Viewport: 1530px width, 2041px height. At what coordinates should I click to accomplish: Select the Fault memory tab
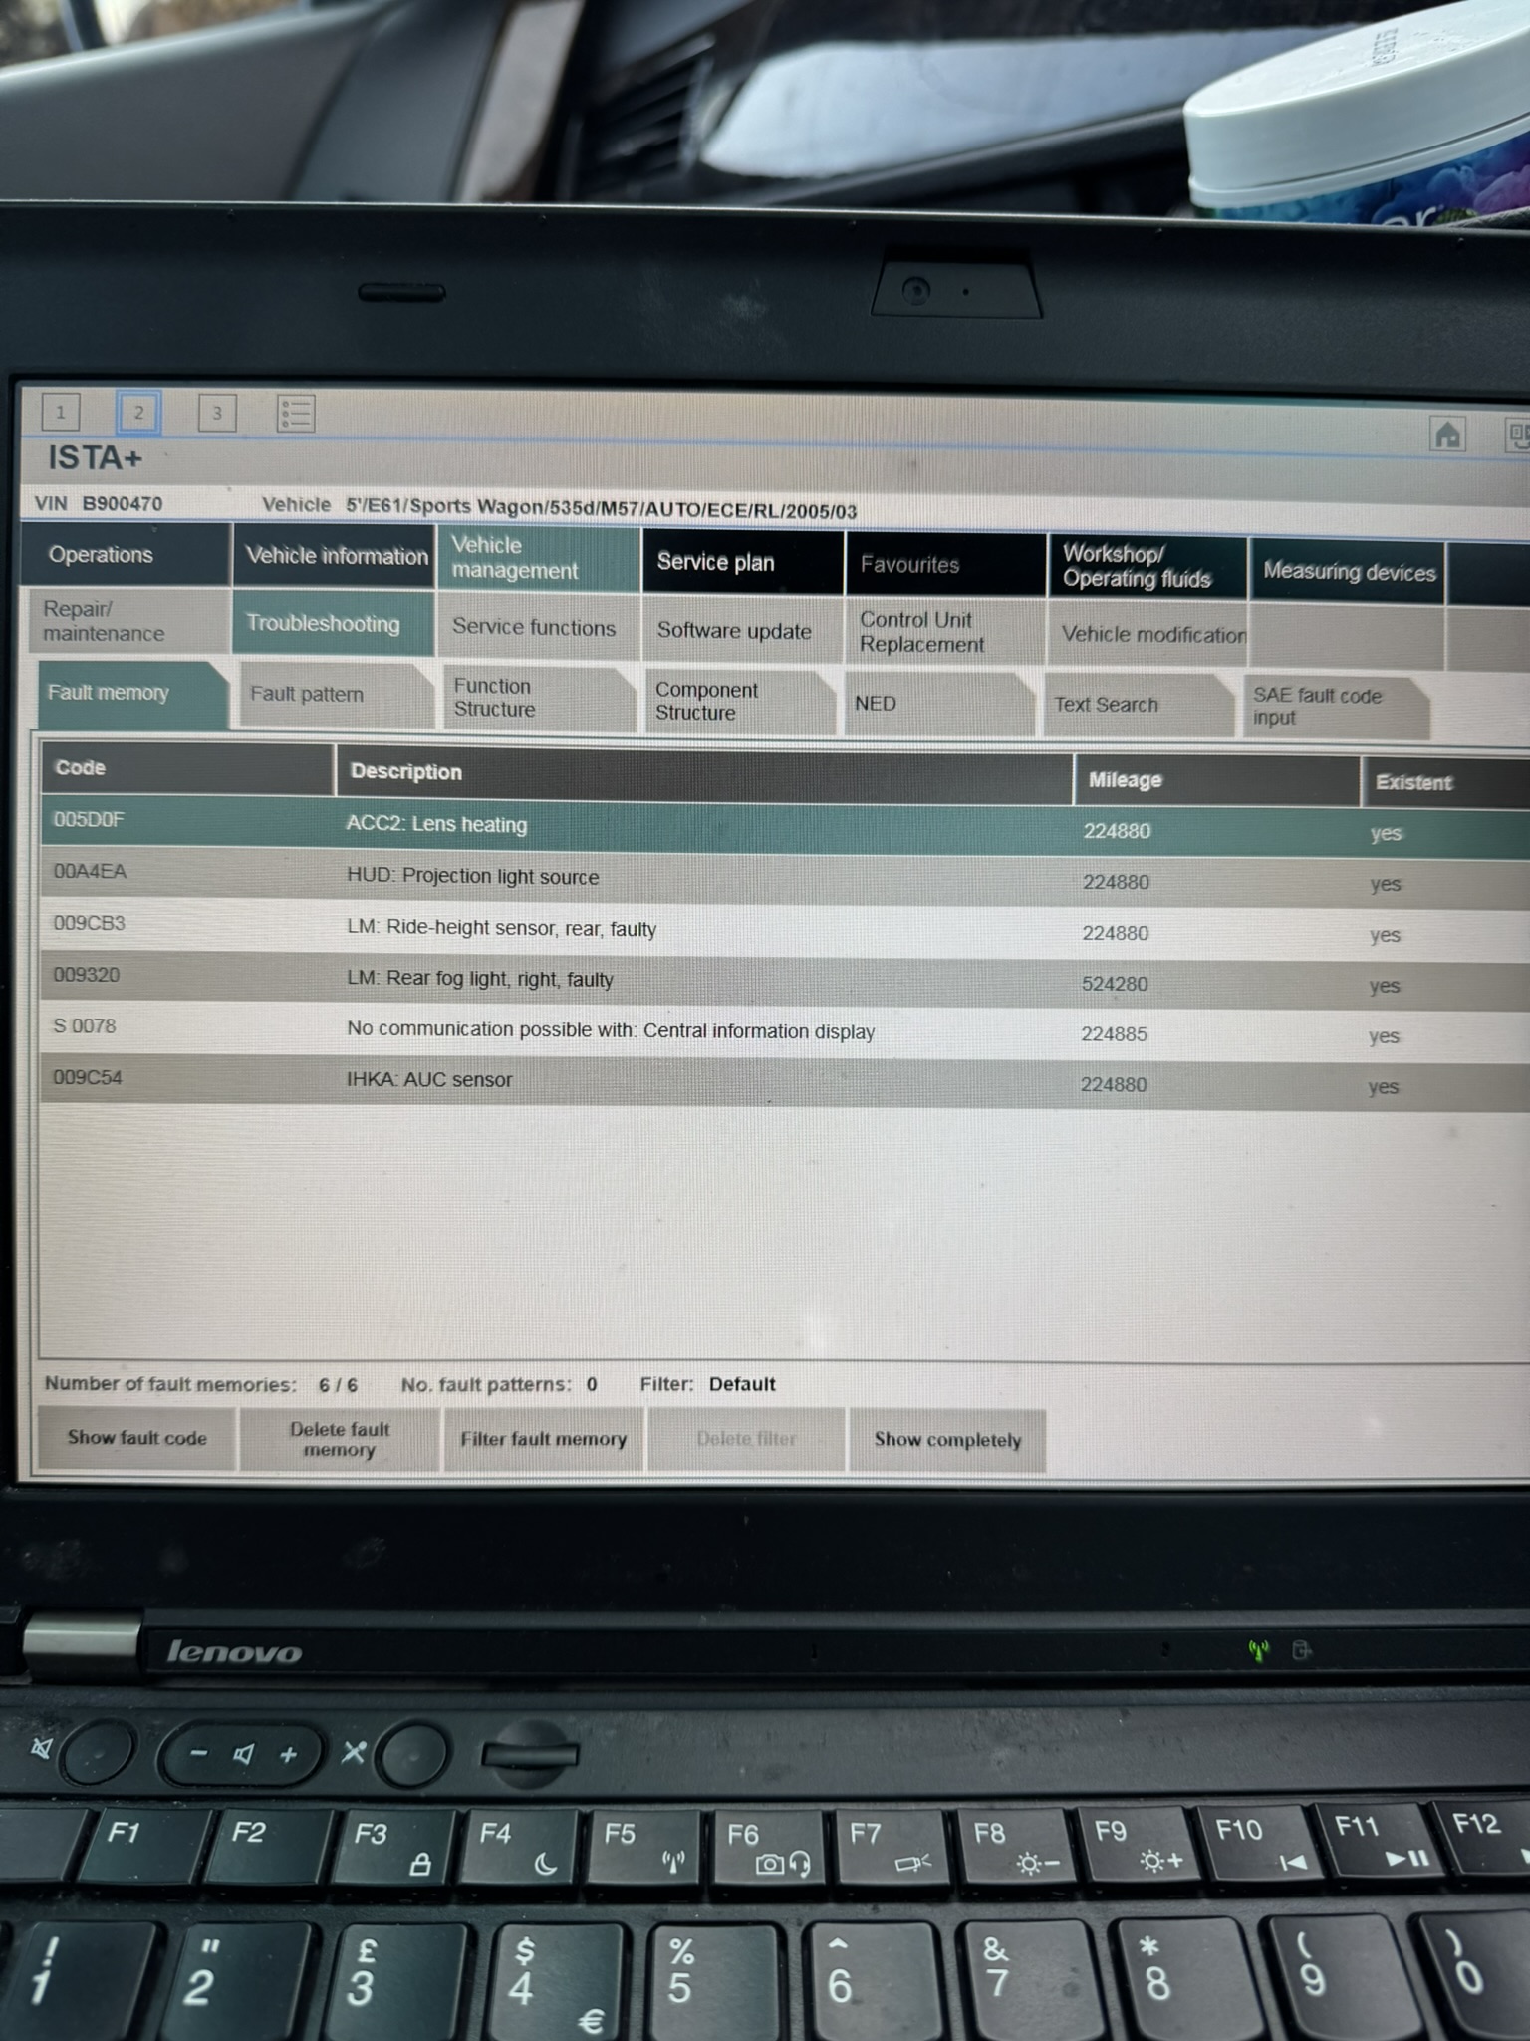tap(131, 694)
